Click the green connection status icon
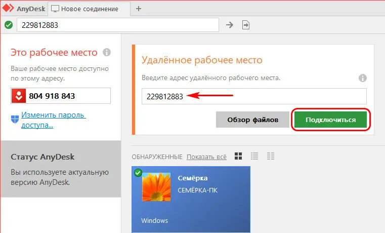The width and height of the screenshot is (385, 233). coord(8,25)
